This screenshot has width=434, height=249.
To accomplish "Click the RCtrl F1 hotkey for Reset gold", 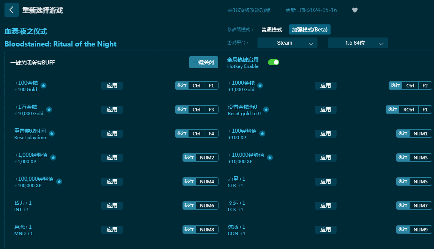I will (409, 109).
